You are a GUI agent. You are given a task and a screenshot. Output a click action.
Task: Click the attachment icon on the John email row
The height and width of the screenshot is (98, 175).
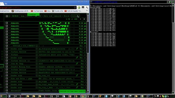coord(77,63)
